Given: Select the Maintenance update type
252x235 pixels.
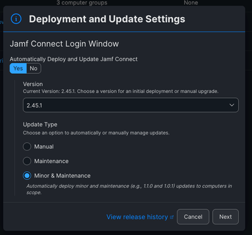Looking at the screenshot, I should (27, 161).
